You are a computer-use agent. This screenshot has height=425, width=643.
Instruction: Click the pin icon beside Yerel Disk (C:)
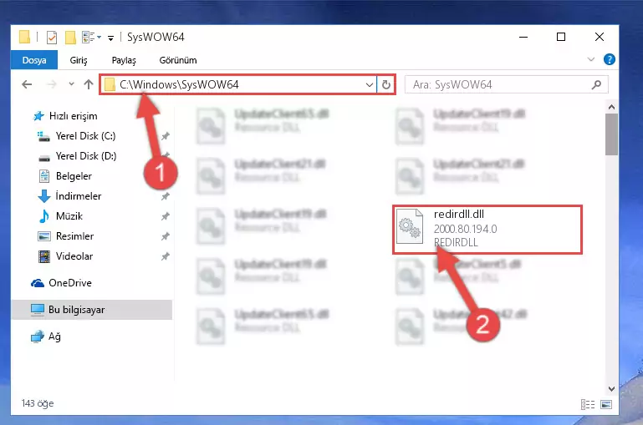tap(166, 136)
